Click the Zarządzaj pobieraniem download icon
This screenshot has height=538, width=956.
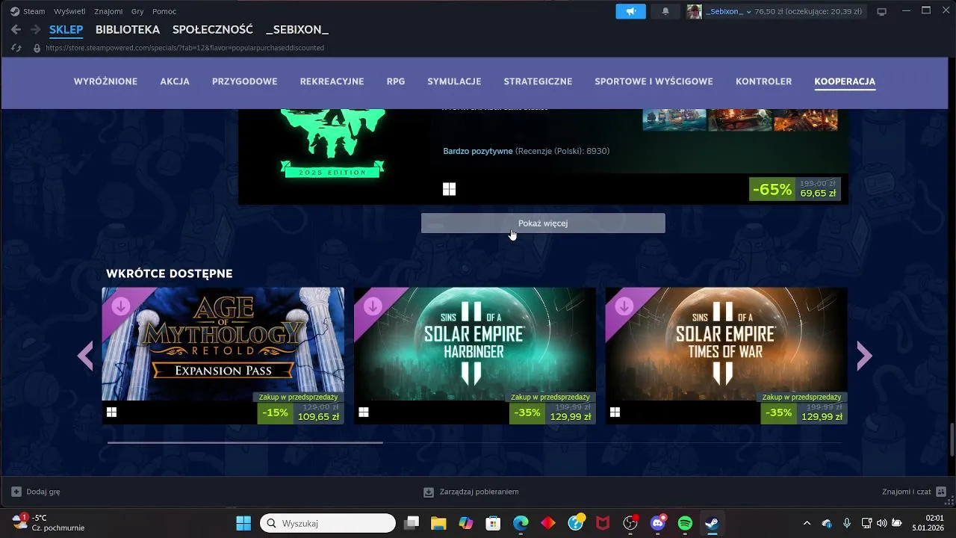click(429, 492)
